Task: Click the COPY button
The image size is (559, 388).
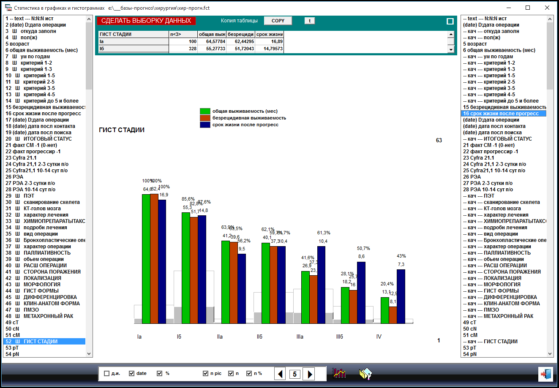Action: click(x=278, y=21)
